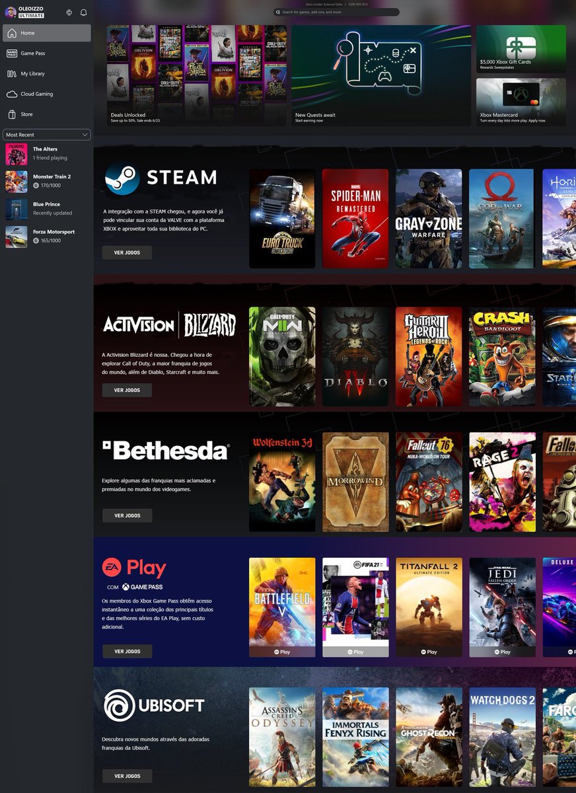Screen dimensions: 576x793
Task: Open Forza Motorsport game icon
Action: click(x=17, y=237)
